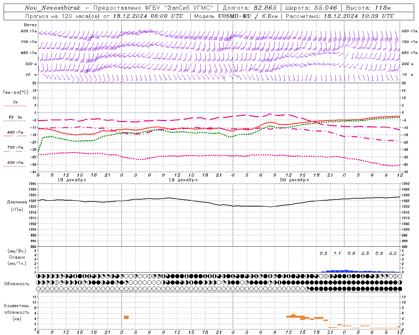
Task: Click the Высота: 118м header field
Action: 368,8
